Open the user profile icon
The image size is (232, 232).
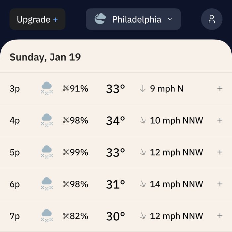coord(211,19)
